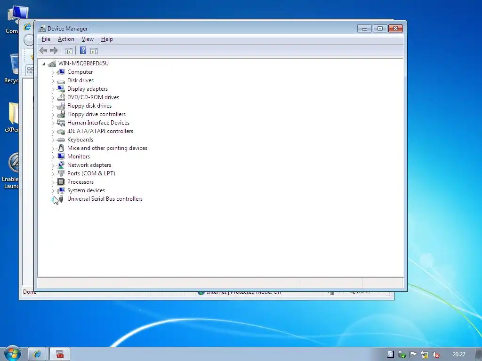This screenshot has width=482, height=361.
Task: Expand the Floppy drive controllers node arrow
Action: click(x=53, y=115)
